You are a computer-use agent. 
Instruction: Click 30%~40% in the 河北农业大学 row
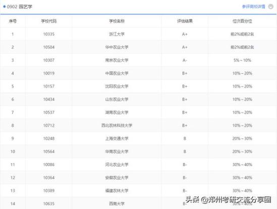[x=242, y=165]
